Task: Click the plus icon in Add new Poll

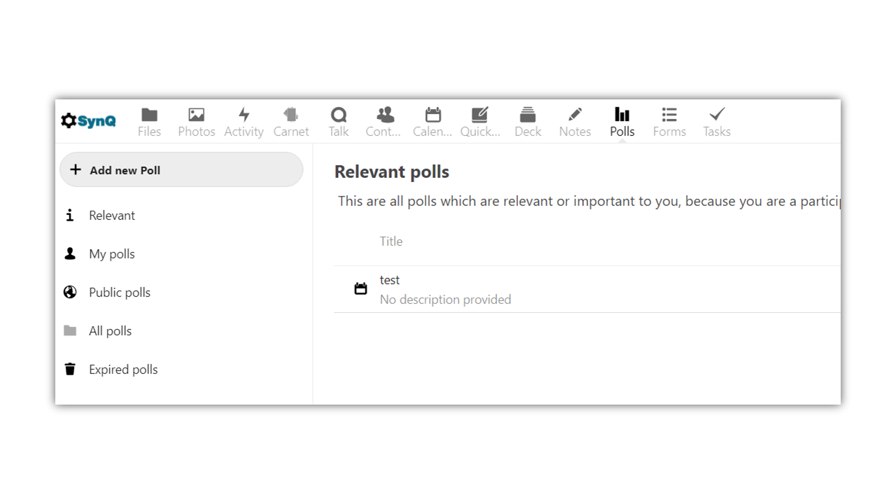Action: 76,170
